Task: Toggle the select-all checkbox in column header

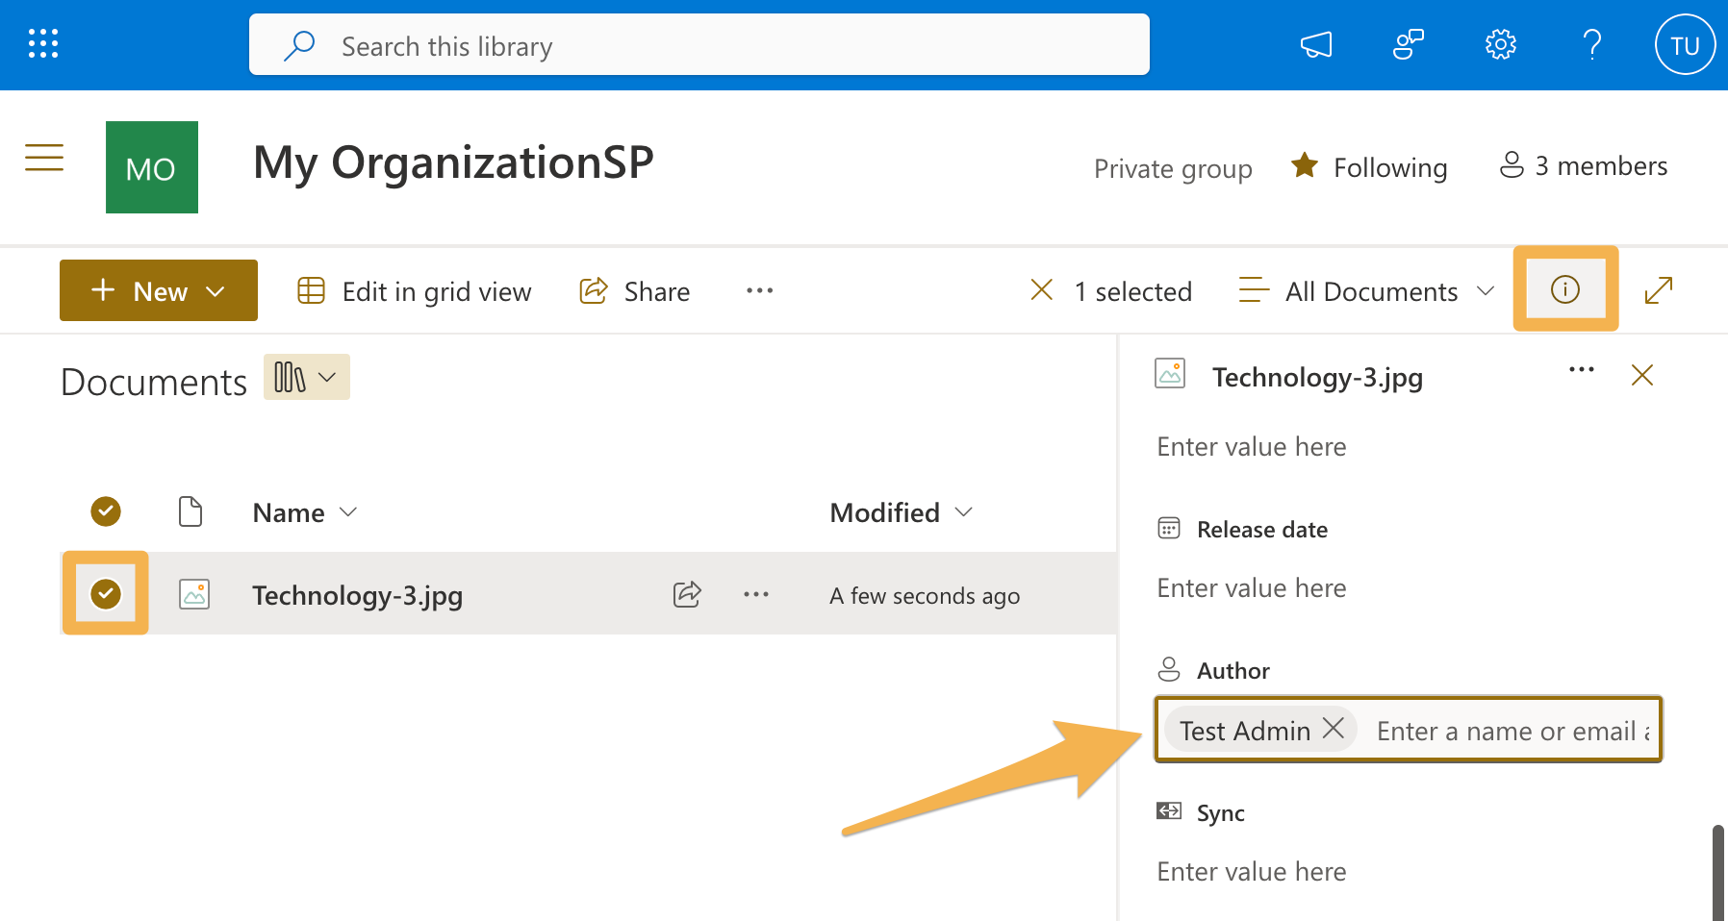Action: (105, 511)
